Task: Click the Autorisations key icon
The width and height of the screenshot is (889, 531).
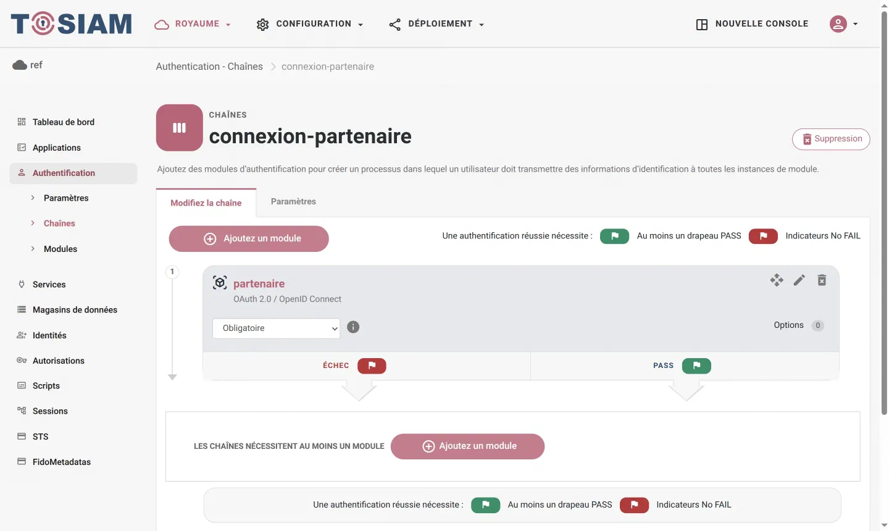Action: (x=22, y=360)
